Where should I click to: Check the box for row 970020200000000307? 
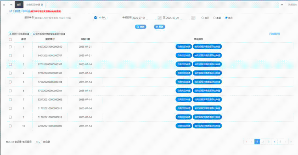(x=10, y=64)
